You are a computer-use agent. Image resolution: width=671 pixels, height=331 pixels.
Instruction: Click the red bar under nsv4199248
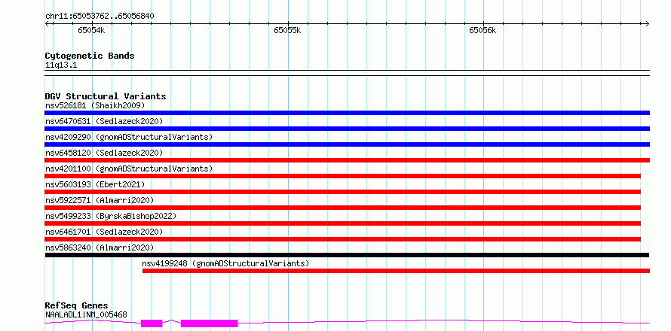point(396,271)
